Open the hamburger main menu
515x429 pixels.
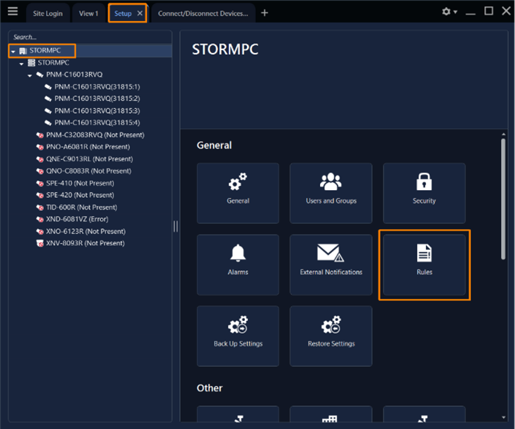[13, 12]
